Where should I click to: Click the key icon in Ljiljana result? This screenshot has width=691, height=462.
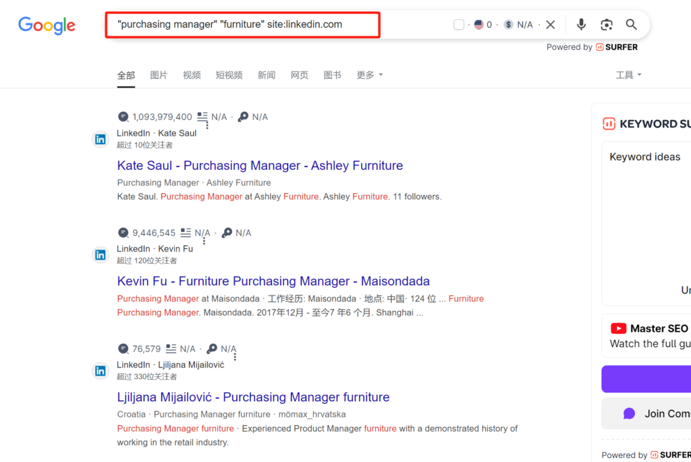211,349
